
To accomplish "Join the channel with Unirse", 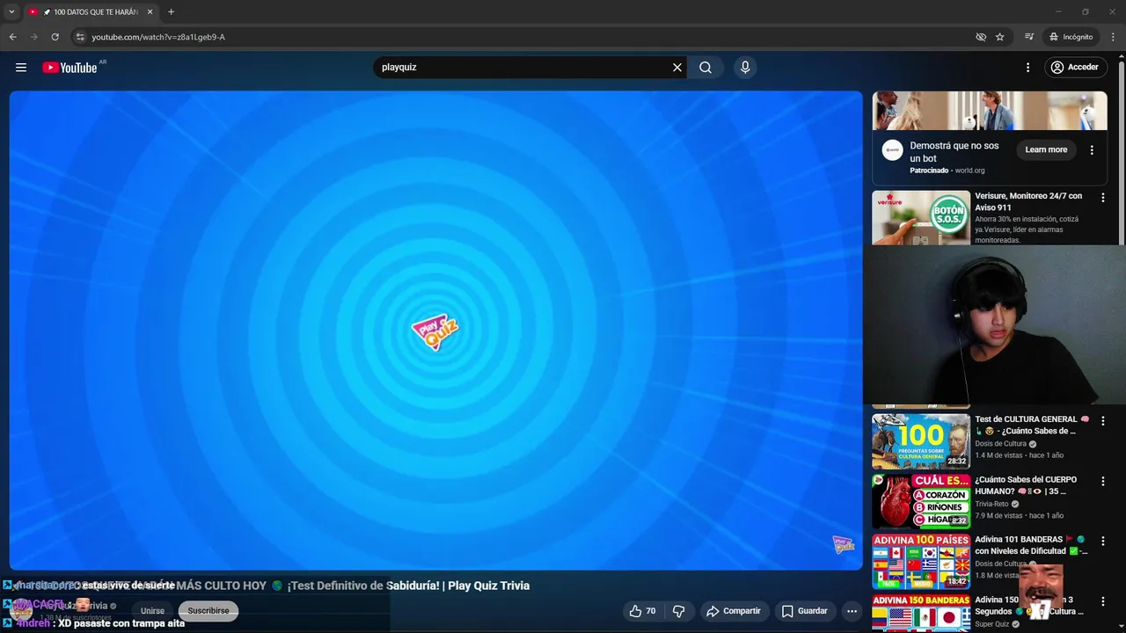I will pos(152,611).
